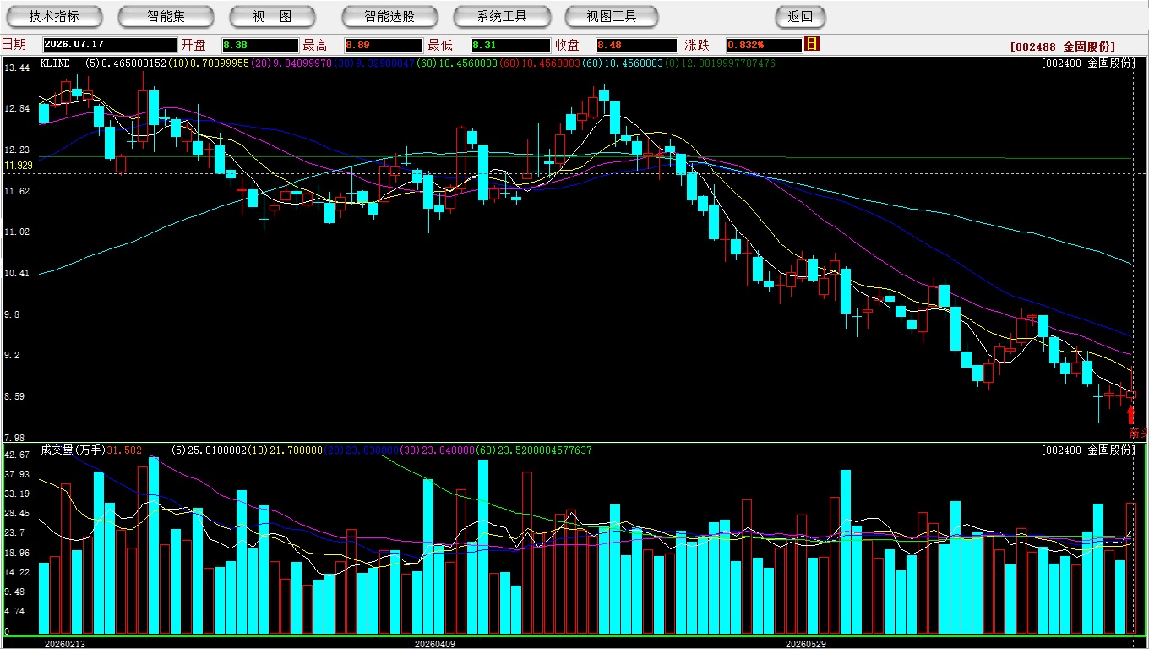The height and width of the screenshot is (649, 1149).
Task: Click the 20260409 date label on the time axis
Action: point(435,644)
